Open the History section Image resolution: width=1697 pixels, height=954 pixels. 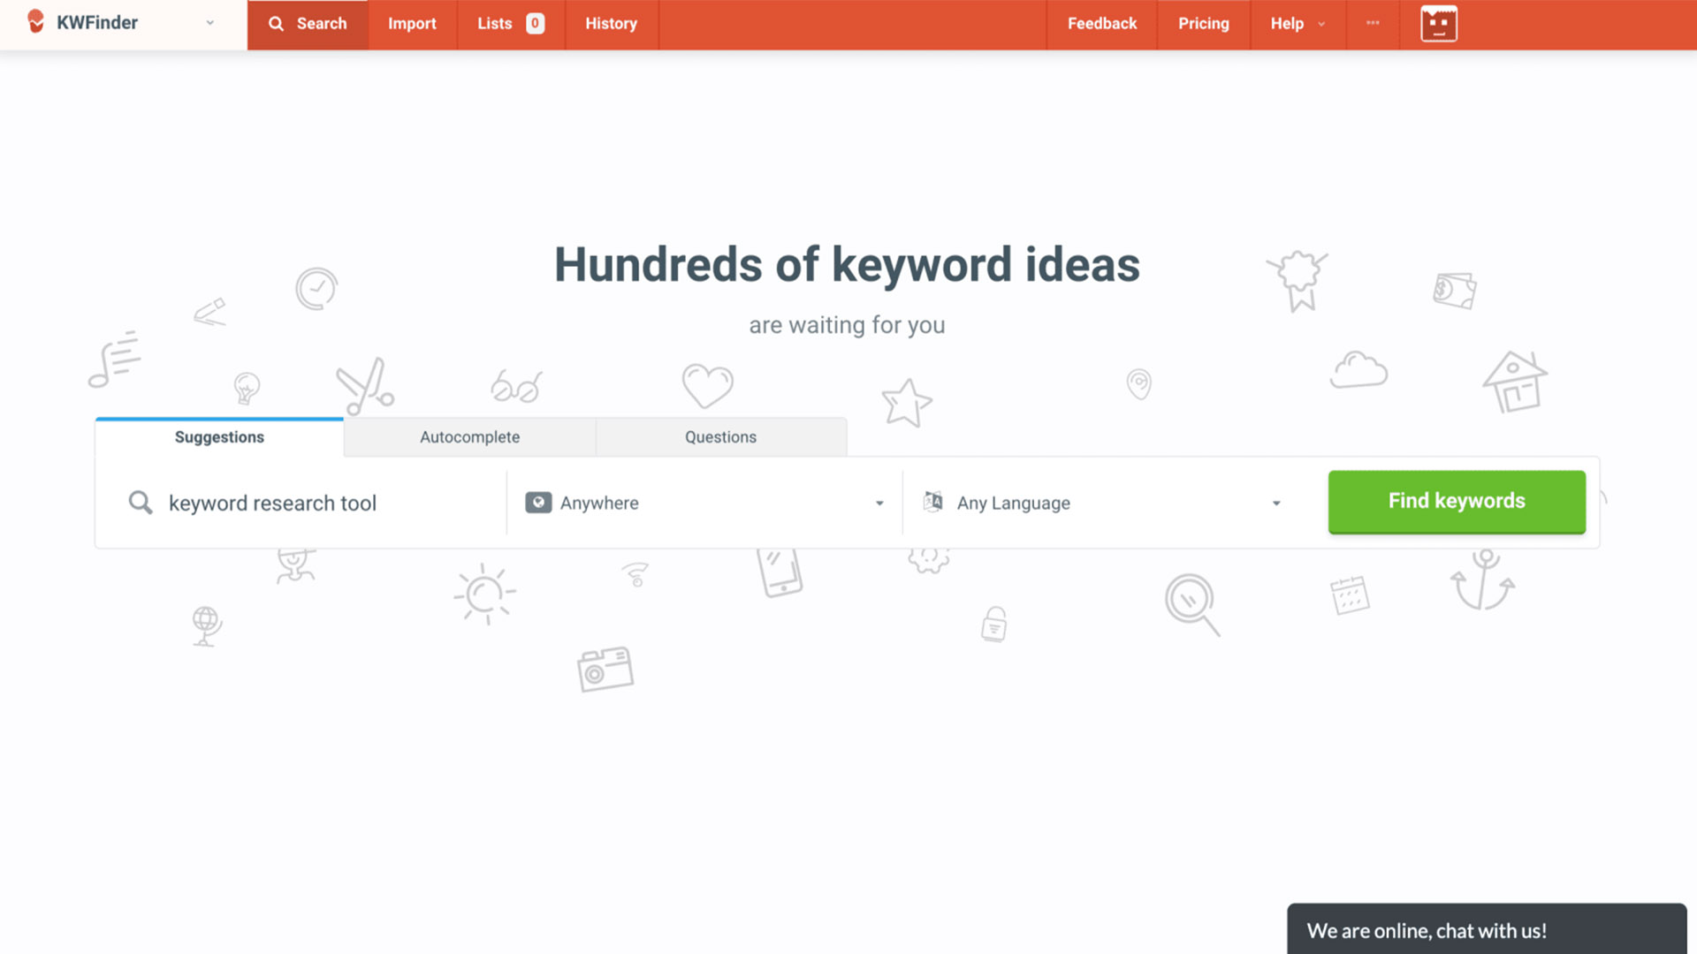pyautogui.click(x=611, y=24)
